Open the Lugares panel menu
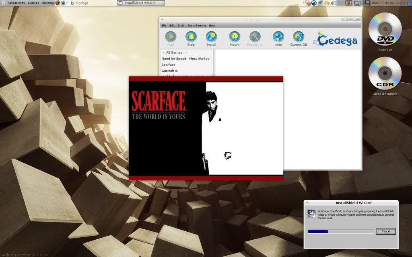Screen dimensions: 412x257 pos(33,3)
